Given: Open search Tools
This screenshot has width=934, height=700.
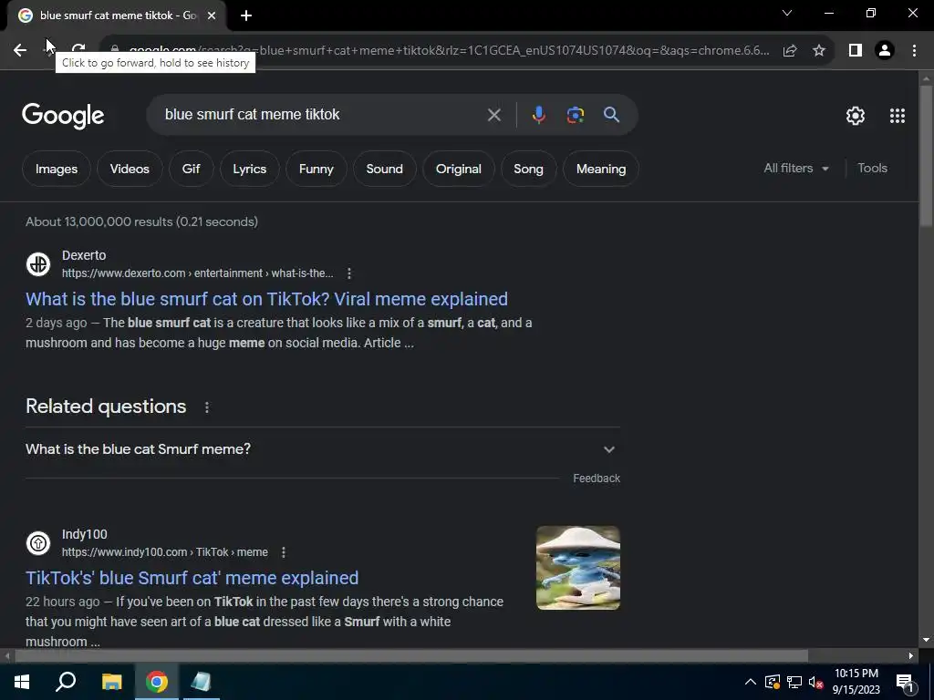Looking at the screenshot, I should click(872, 169).
